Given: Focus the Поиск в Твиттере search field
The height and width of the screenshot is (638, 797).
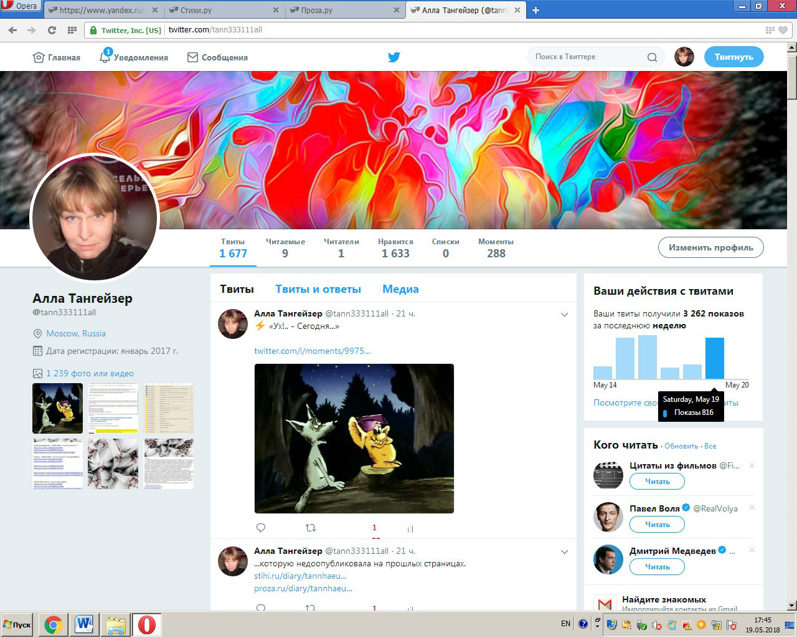Looking at the screenshot, I should click(x=585, y=57).
